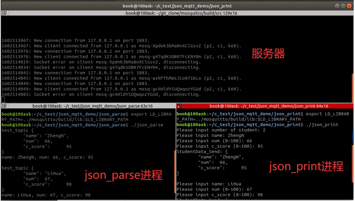Click the grouping icon of the mosquitto server pane
This screenshot has width=355, height=201.
tap(4, 13)
